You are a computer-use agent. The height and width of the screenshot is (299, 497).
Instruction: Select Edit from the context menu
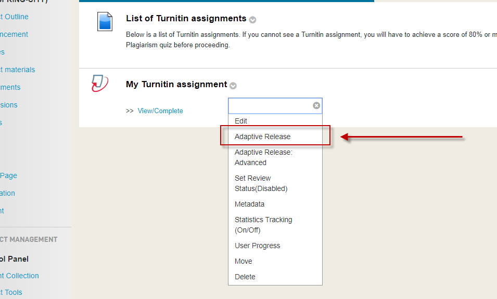click(241, 121)
